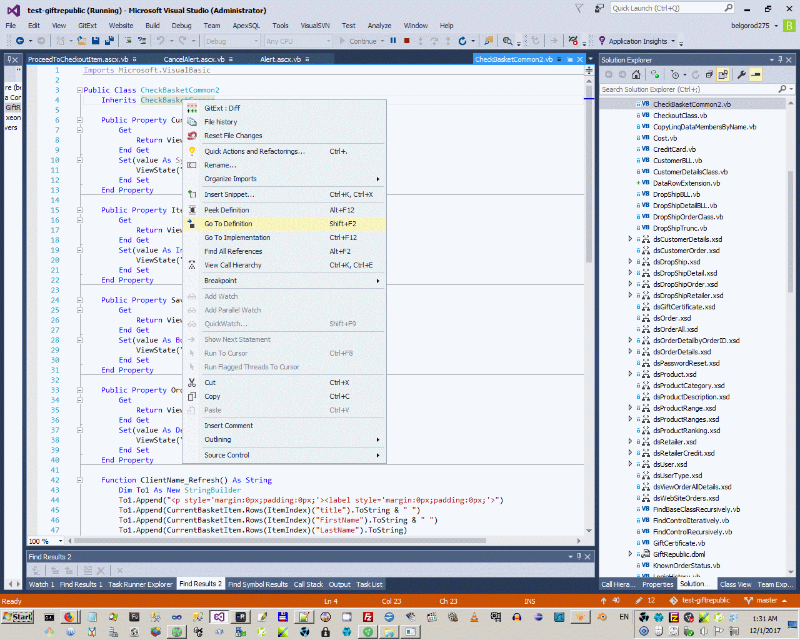Choose Go To Definition in context menu
The image size is (800, 640).
tap(228, 224)
